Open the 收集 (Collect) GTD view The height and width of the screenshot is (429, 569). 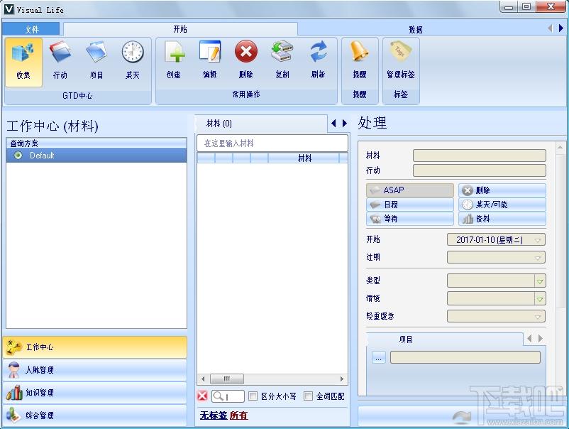point(23,60)
